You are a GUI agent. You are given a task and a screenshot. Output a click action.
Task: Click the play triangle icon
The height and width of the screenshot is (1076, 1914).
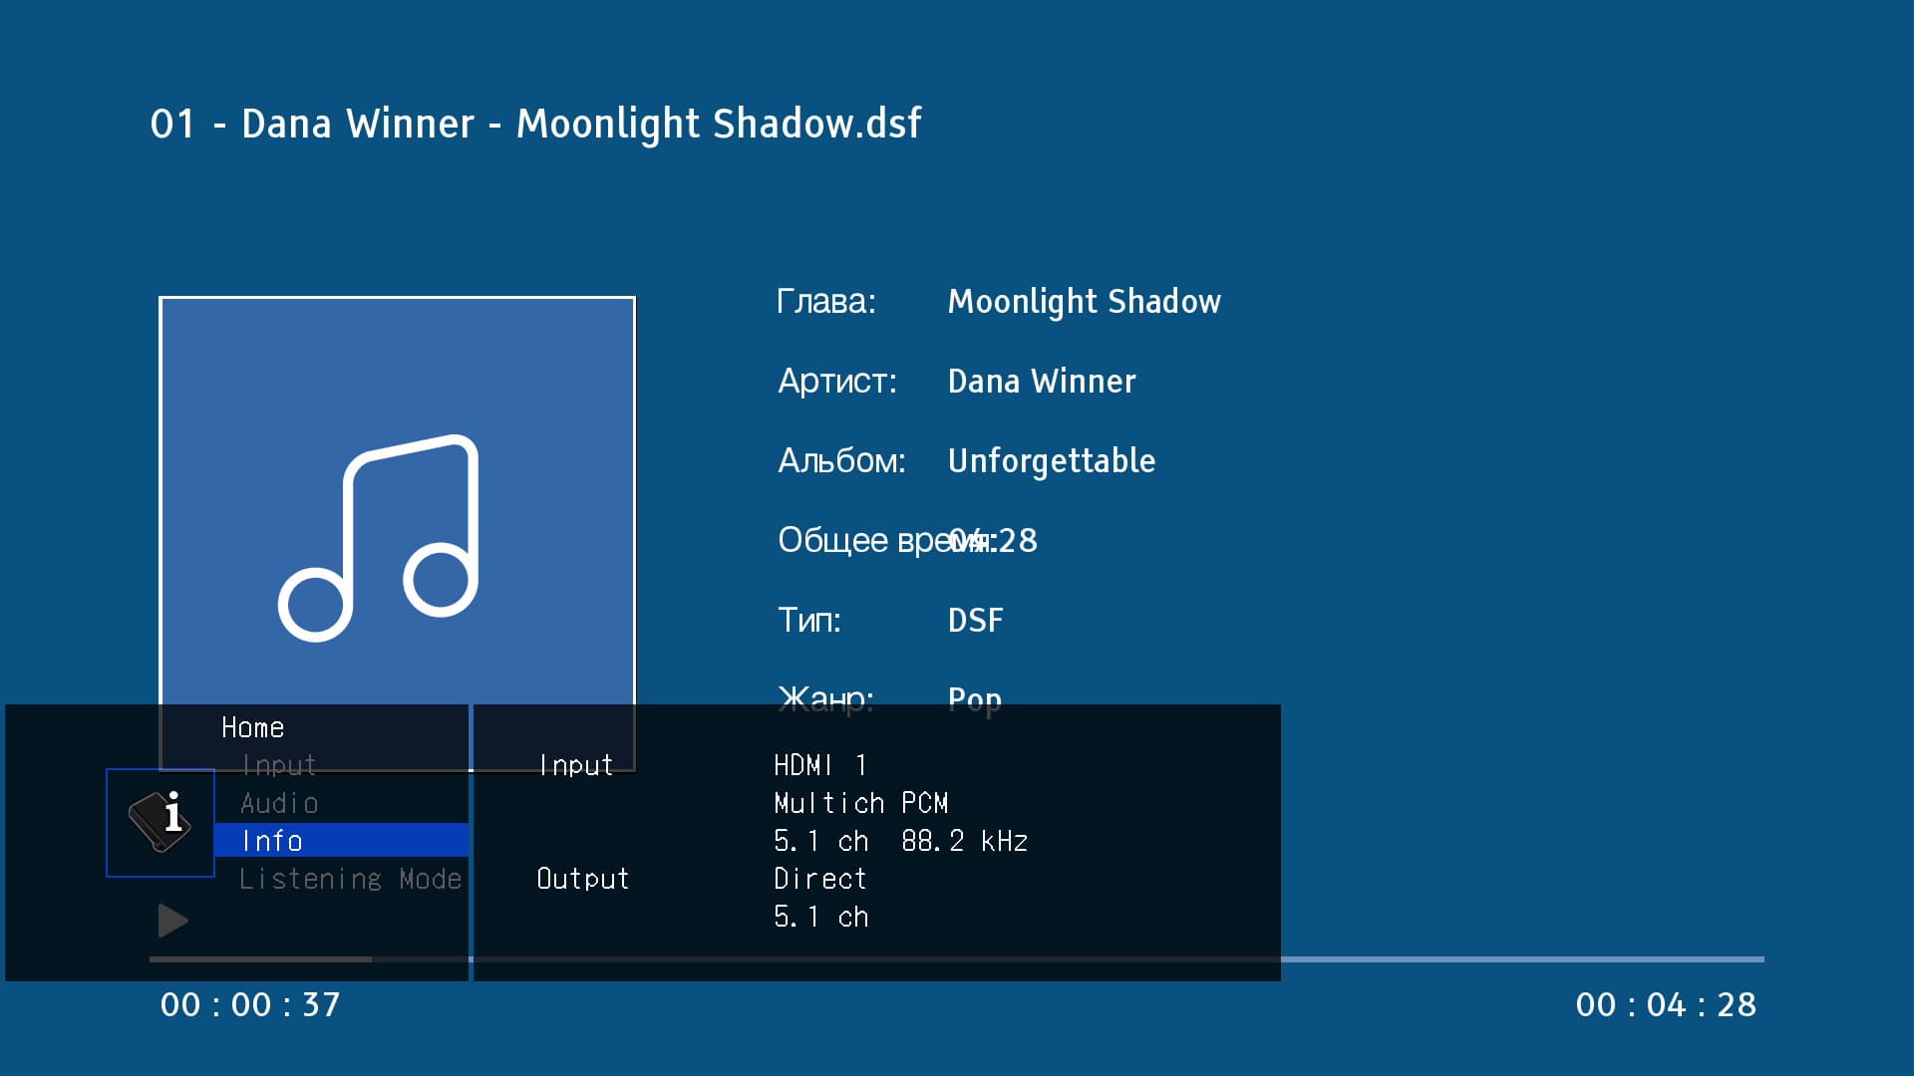click(172, 921)
